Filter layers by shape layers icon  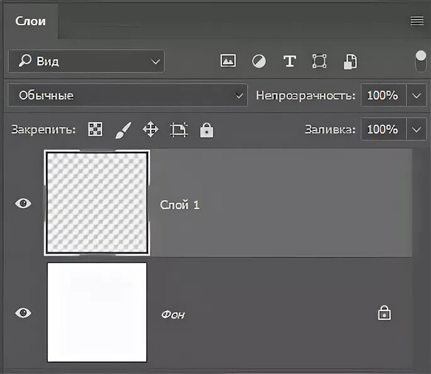pos(319,61)
